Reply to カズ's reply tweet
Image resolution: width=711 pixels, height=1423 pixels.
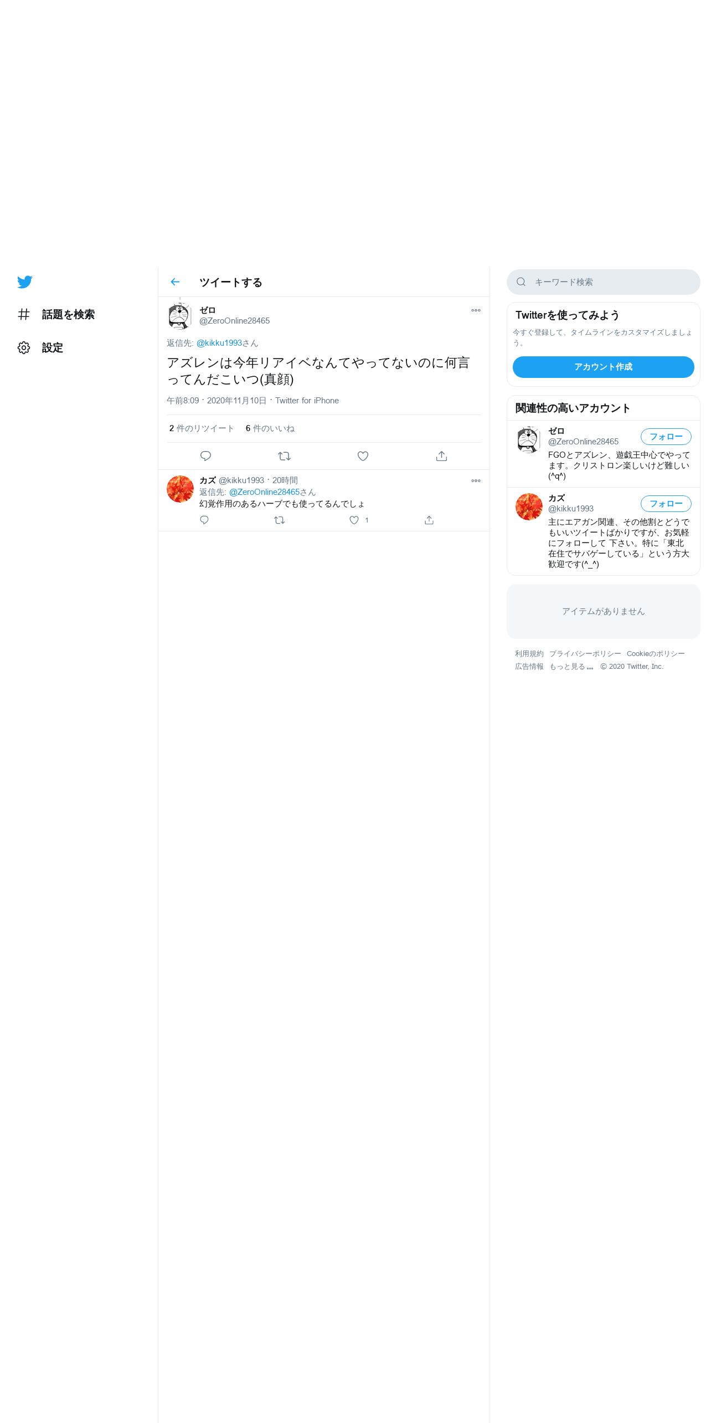click(204, 520)
